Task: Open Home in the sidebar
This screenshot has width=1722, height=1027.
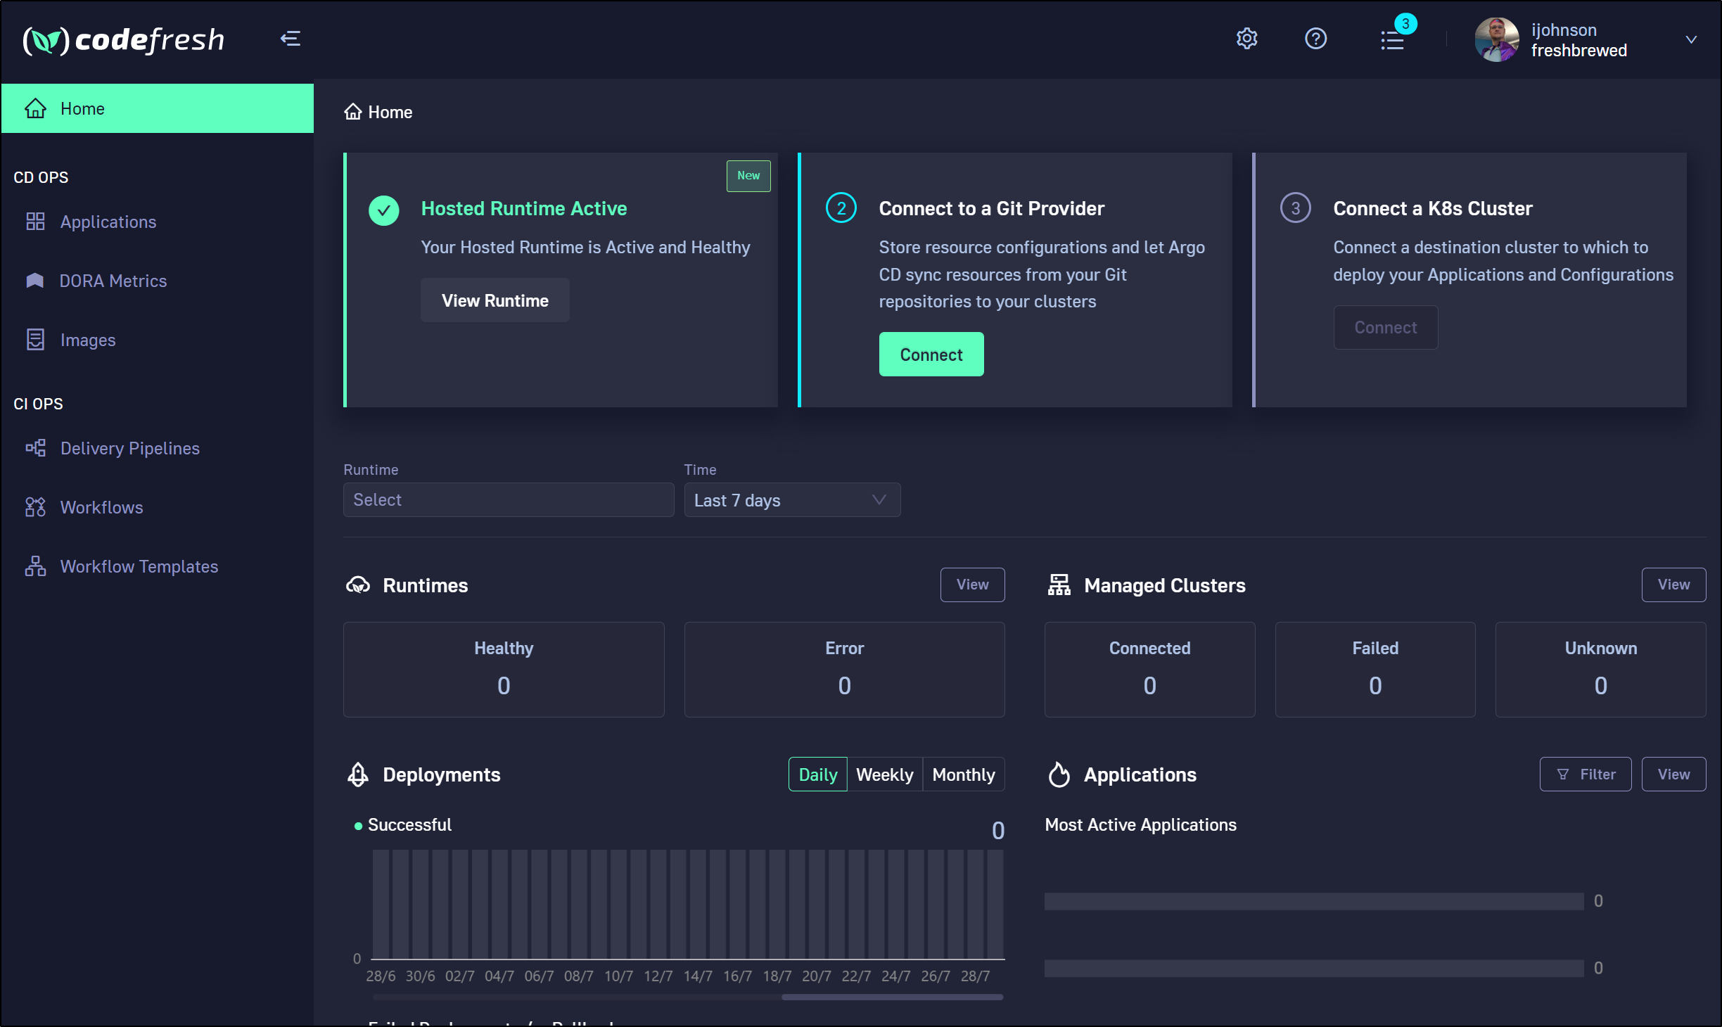Action: coord(158,108)
